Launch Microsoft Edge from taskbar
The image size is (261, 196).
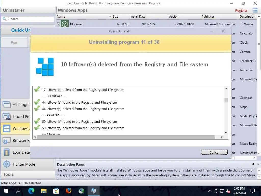click(x=31, y=191)
